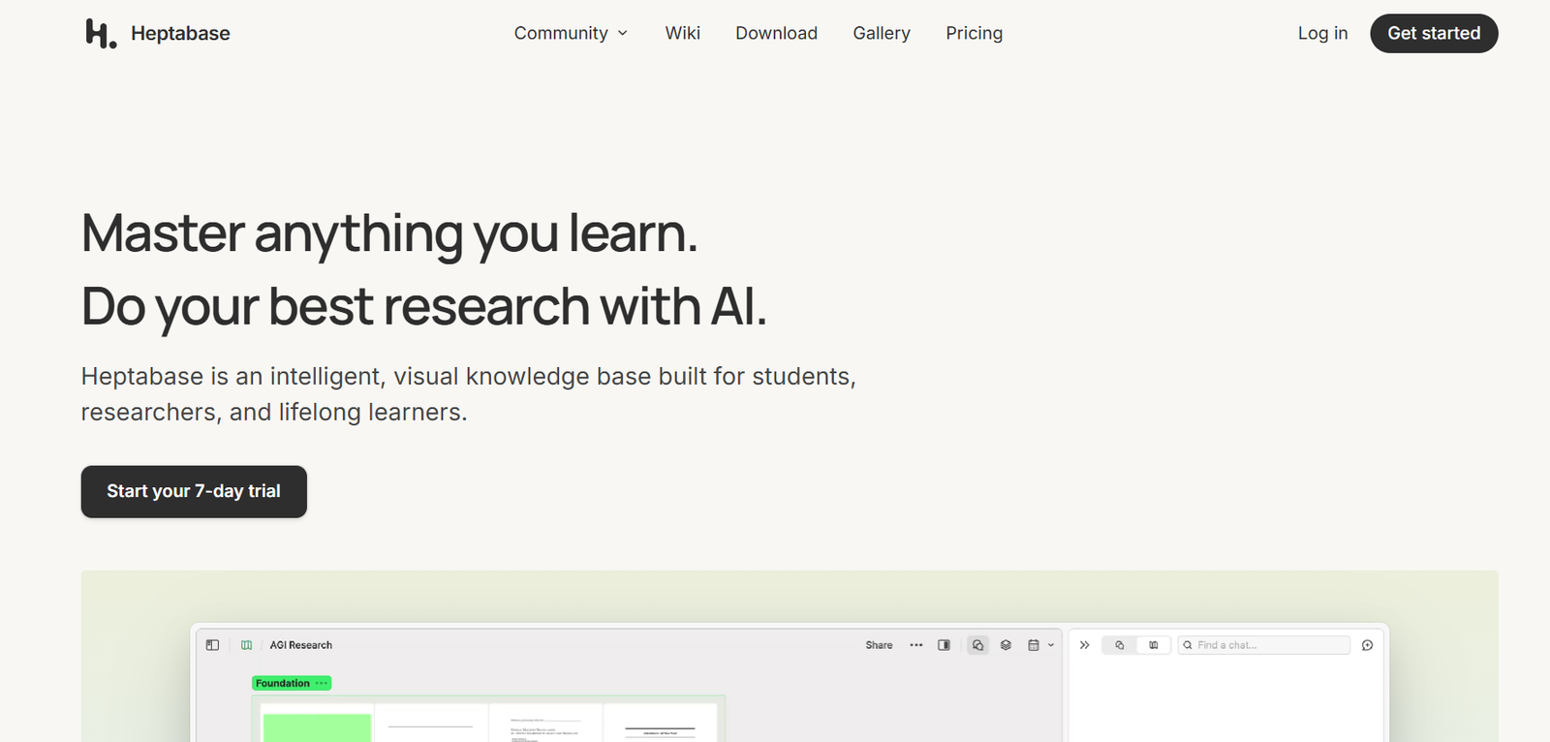The width and height of the screenshot is (1550, 742).
Task: Click the calendar journal icon
Action: click(x=1034, y=645)
